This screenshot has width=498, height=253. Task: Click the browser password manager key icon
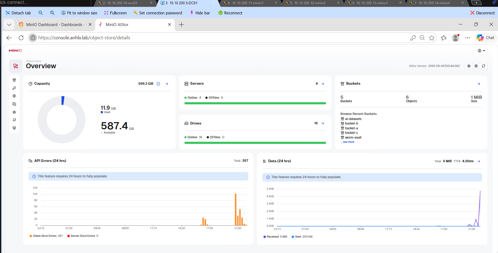click(x=413, y=38)
